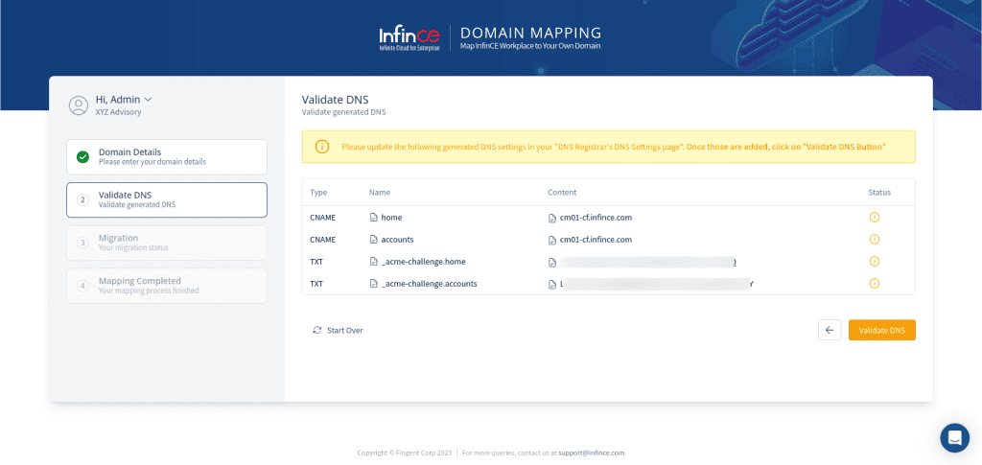Open the chat support widget
The width and height of the screenshot is (982, 465).
click(954, 437)
